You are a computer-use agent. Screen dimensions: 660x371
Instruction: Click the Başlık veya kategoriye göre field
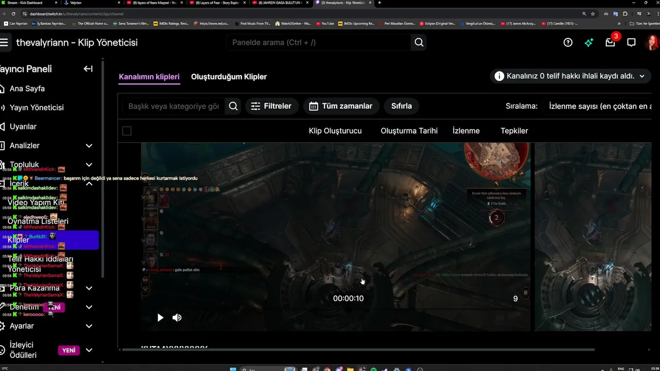[x=174, y=106]
